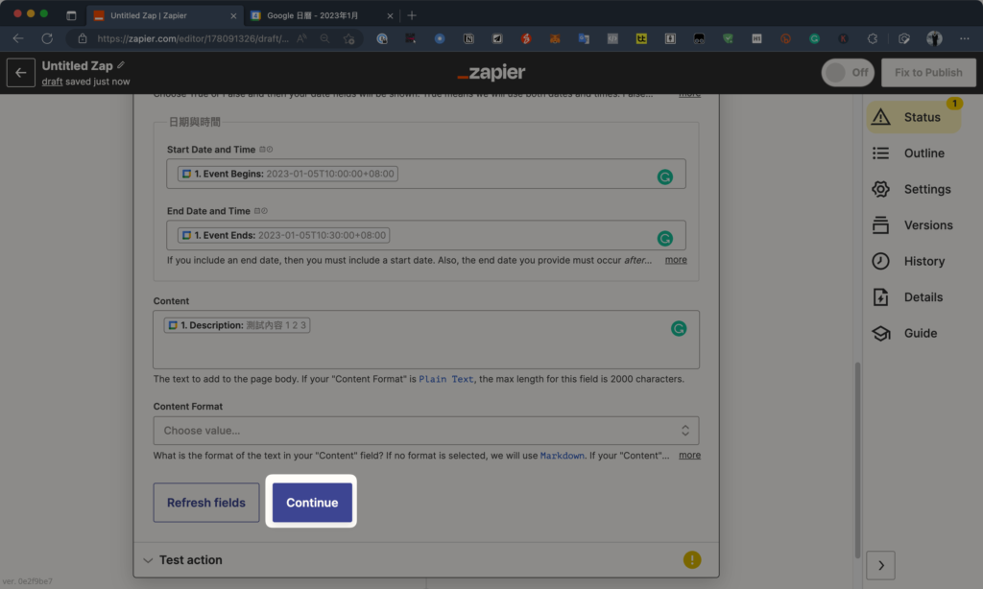Click the browser back navigation arrow
Image resolution: width=983 pixels, height=589 pixels.
click(18, 38)
